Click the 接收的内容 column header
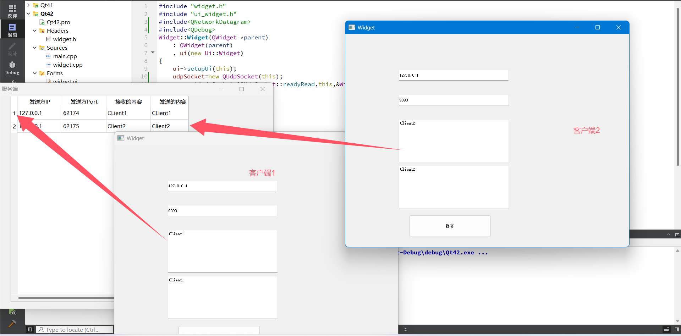 pyautogui.click(x=128, y=101)
